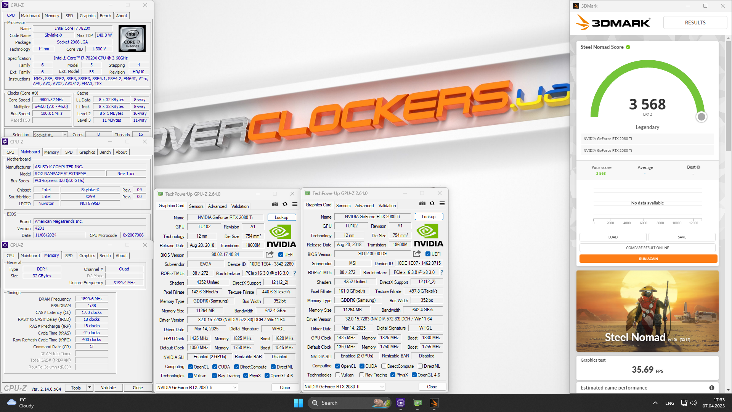Toggle Vulkan checkbox in right GPU-Z
This screenshot has height=412, width=732.
[x=337, y=375]
